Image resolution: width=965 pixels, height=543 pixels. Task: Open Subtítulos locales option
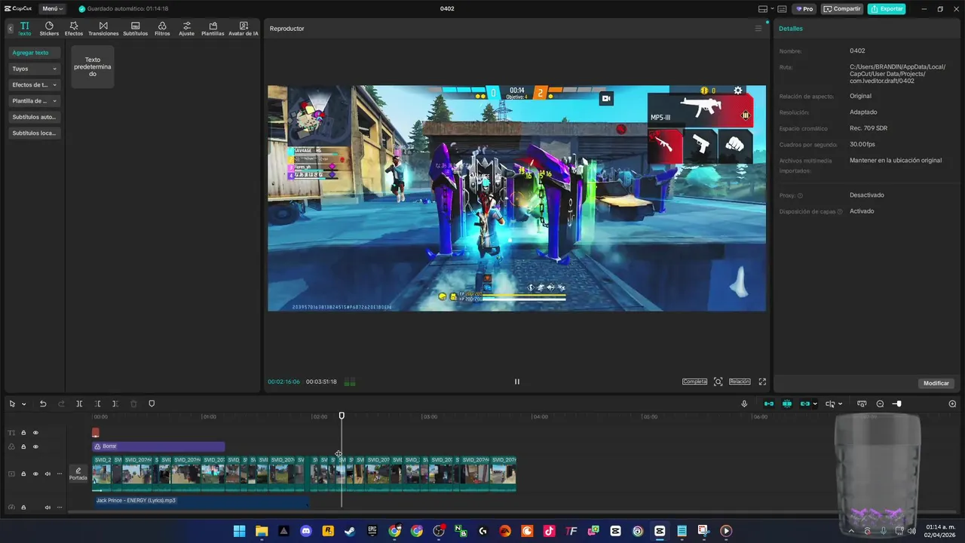click(34, 133)
